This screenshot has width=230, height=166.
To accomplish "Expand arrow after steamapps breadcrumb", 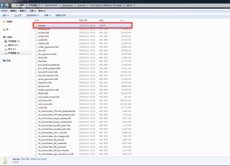I will tap(75, 6).
